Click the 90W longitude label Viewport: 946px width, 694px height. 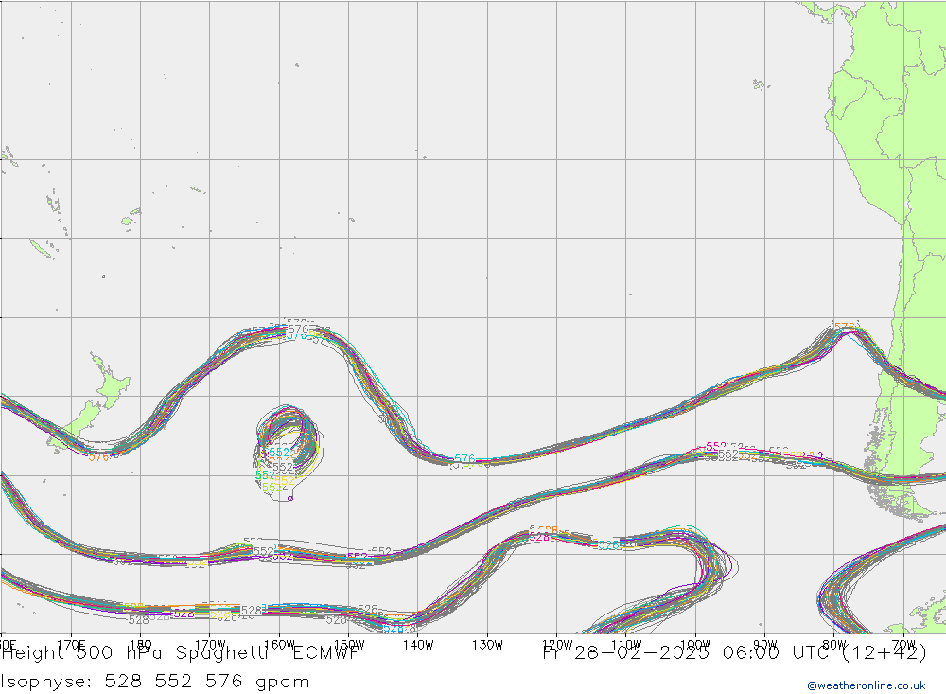(765, 645)
